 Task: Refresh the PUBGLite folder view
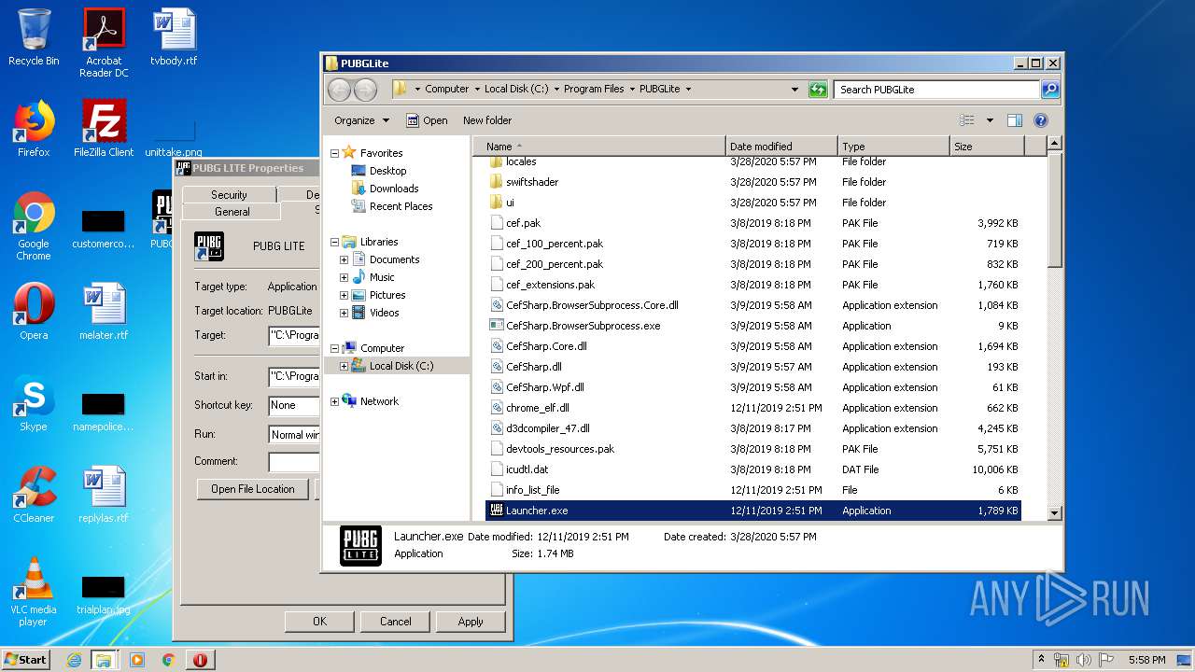pos(818,90)
